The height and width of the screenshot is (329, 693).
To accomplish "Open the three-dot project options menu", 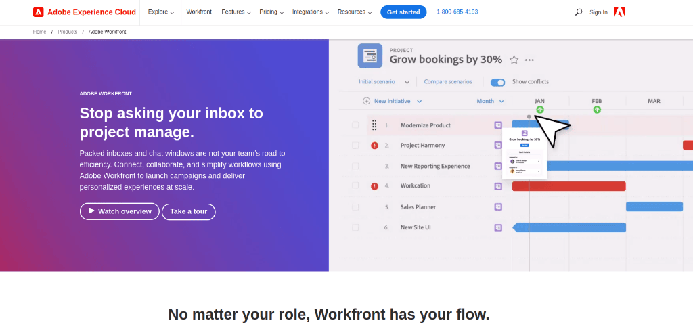I will pos(529,60).
